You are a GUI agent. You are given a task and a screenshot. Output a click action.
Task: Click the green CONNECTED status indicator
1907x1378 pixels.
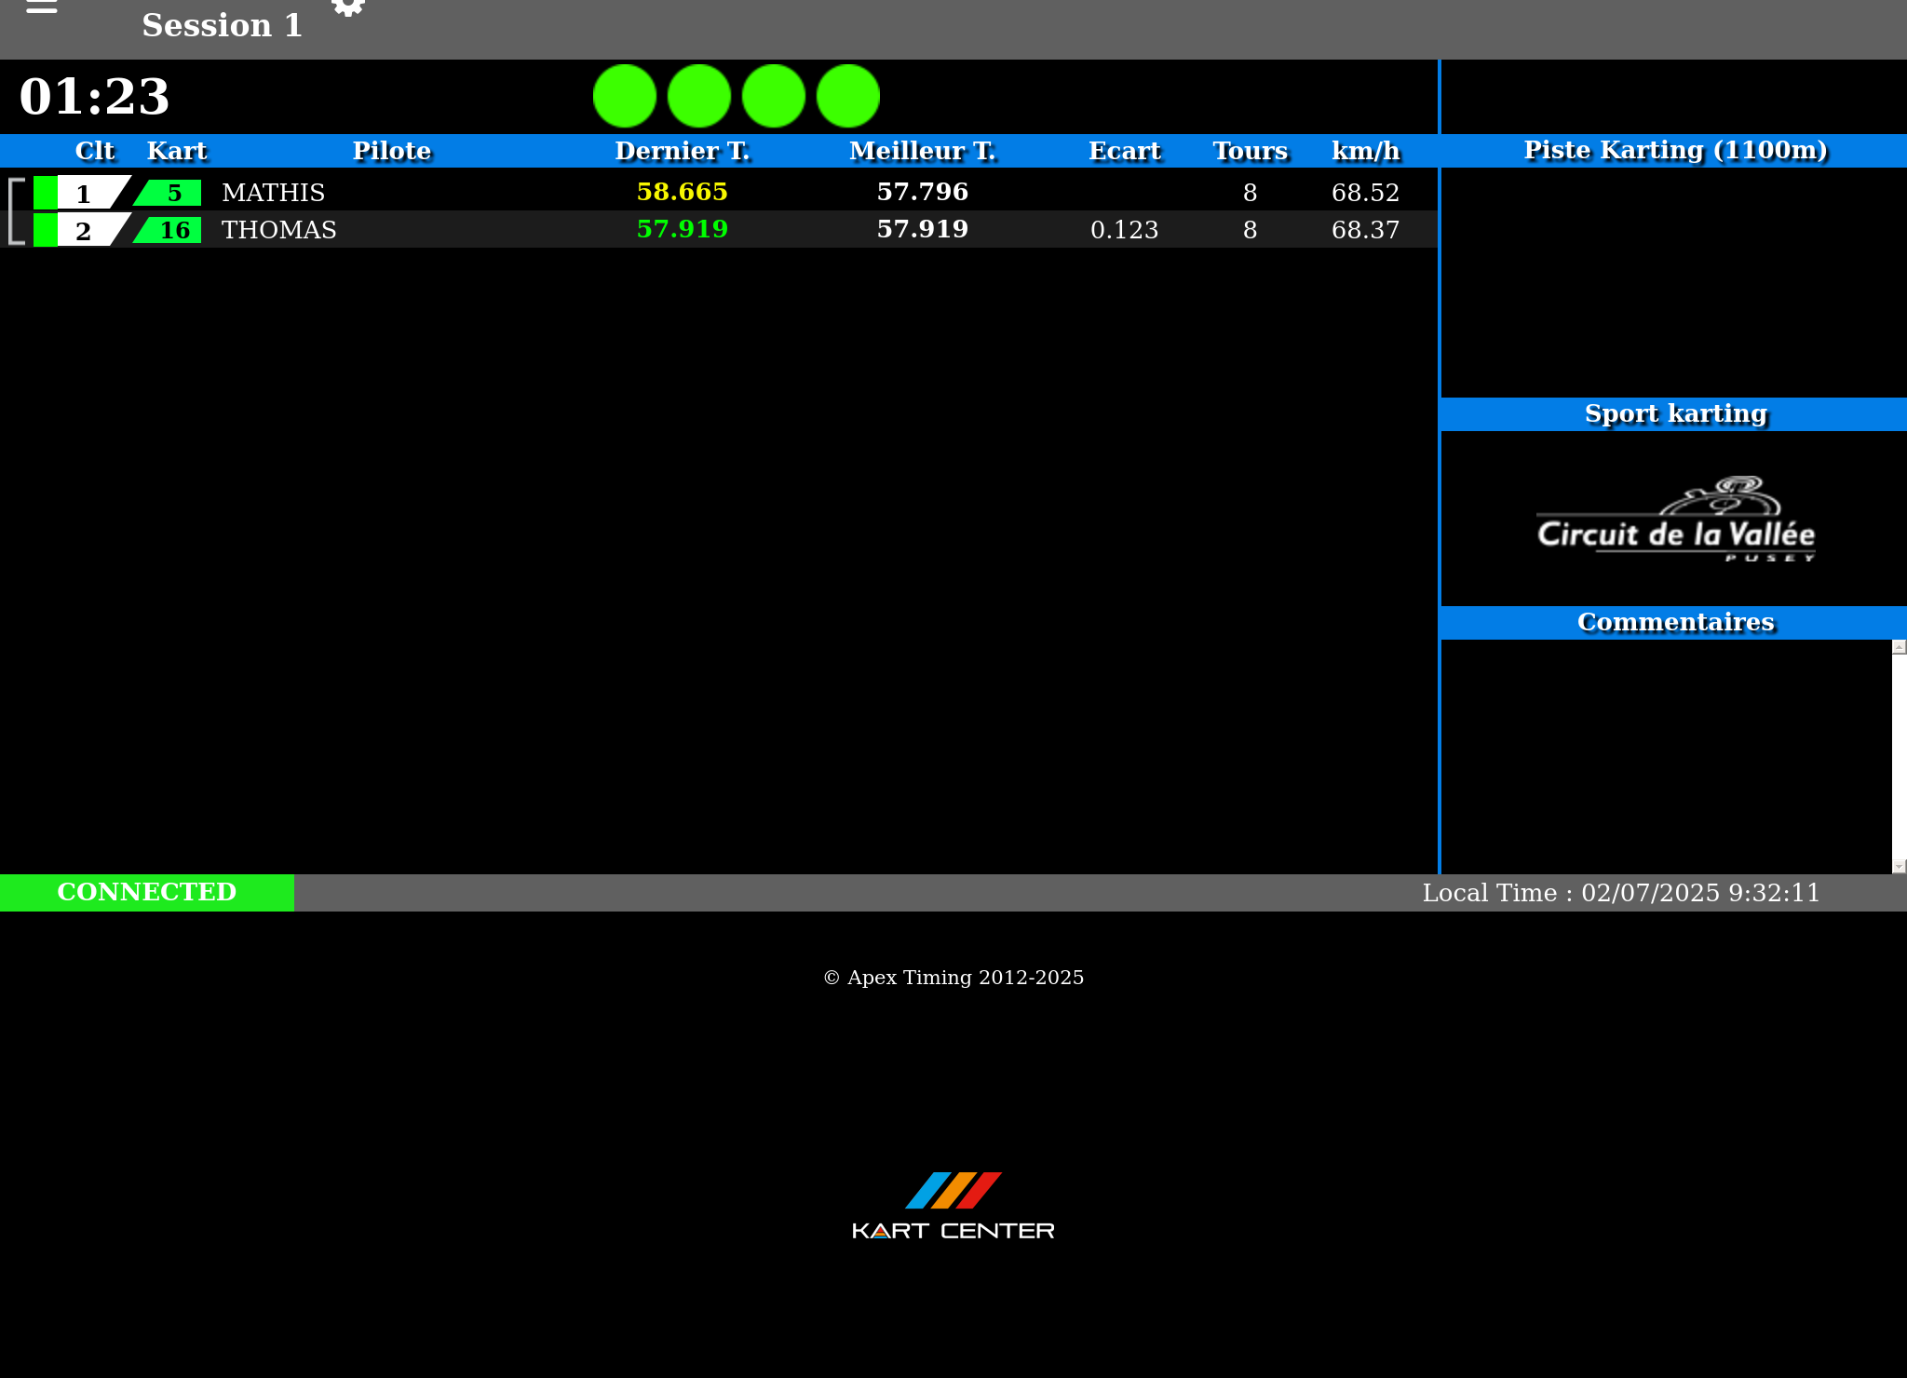coord(147,892)
